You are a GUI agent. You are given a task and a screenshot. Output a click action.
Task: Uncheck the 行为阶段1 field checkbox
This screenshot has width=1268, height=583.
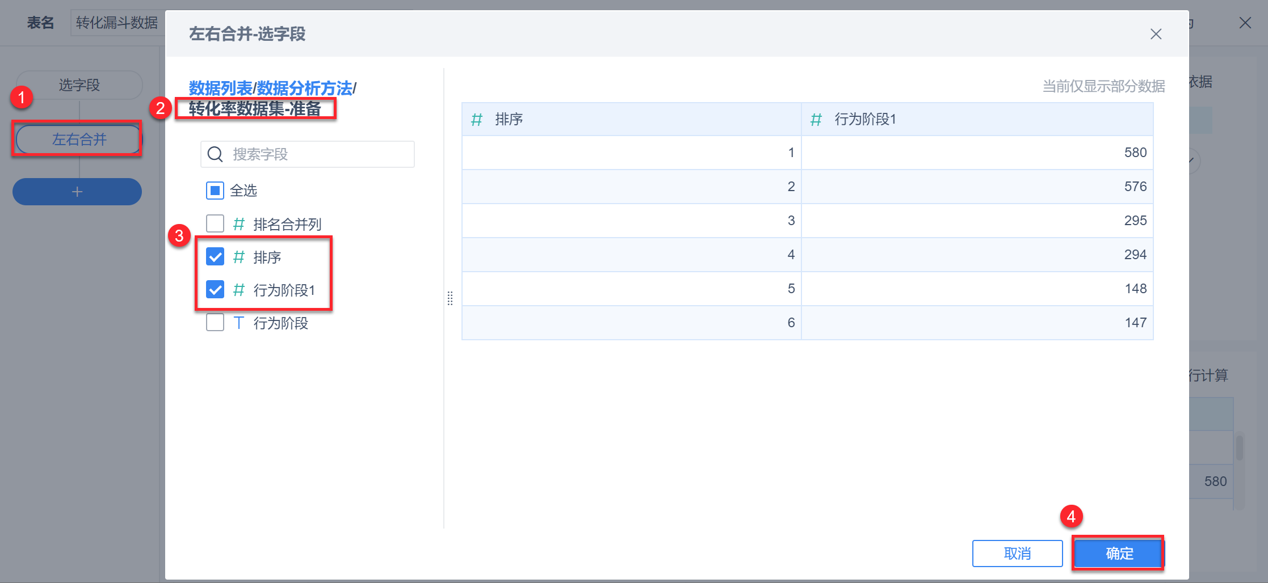click(x=215, y=290)
